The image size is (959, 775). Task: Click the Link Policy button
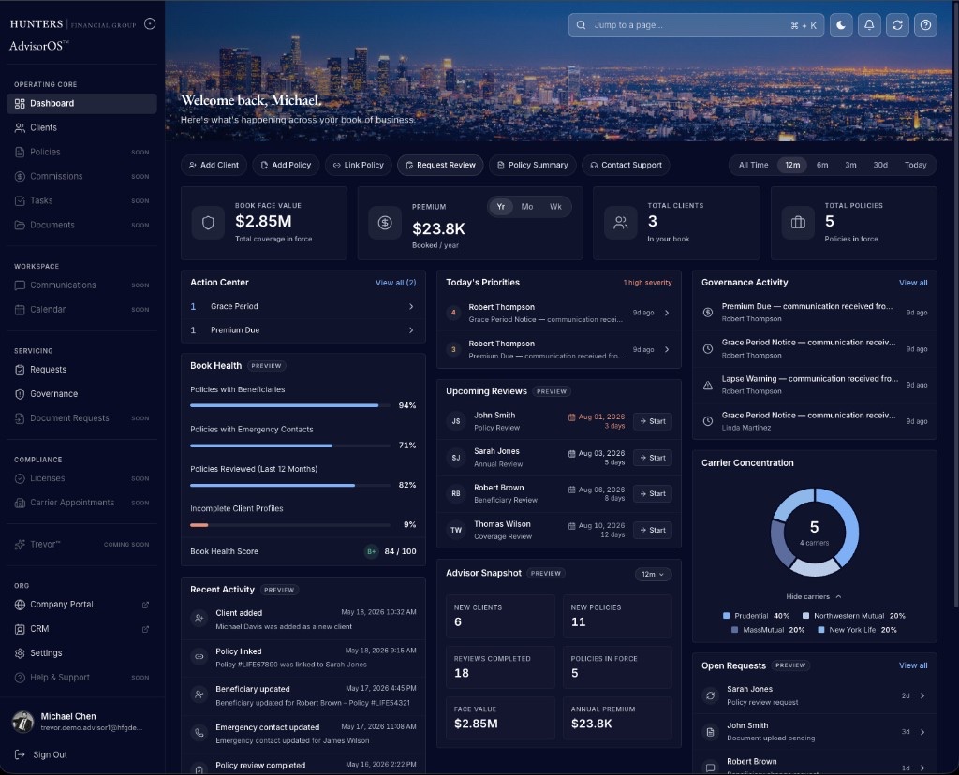tap(359, 165)
